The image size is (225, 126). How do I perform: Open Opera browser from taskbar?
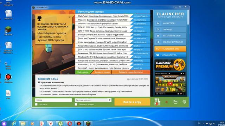tap(70, 124)
